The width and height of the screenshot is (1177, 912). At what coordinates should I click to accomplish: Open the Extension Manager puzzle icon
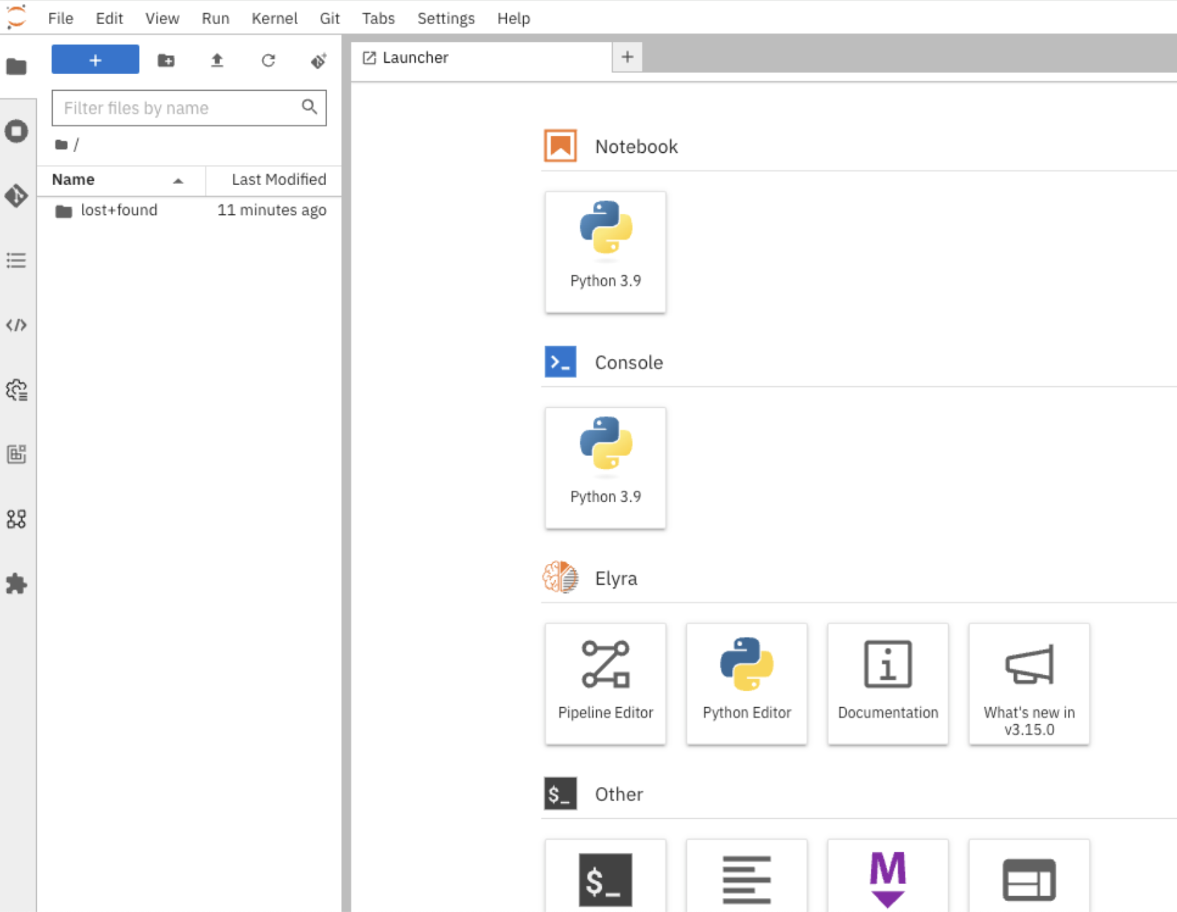16,583
